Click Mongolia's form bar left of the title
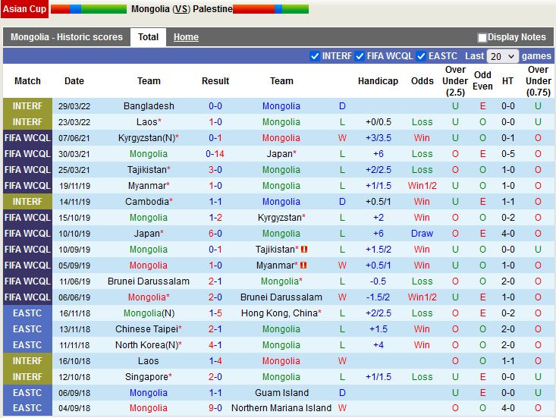Image resolution: width=556 pixels, height=418 pixels. coord(88,9)
